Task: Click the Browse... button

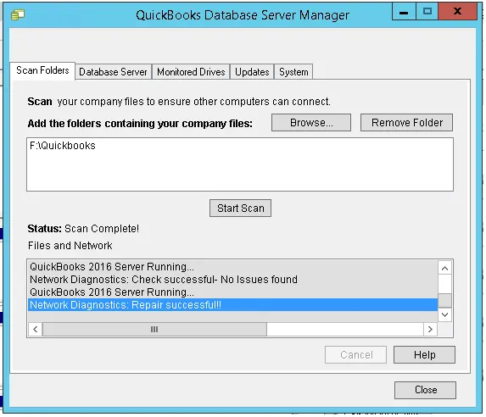Action: click(x=311, y=123)
